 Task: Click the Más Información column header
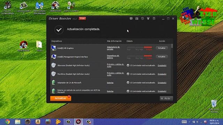(114, 41)
